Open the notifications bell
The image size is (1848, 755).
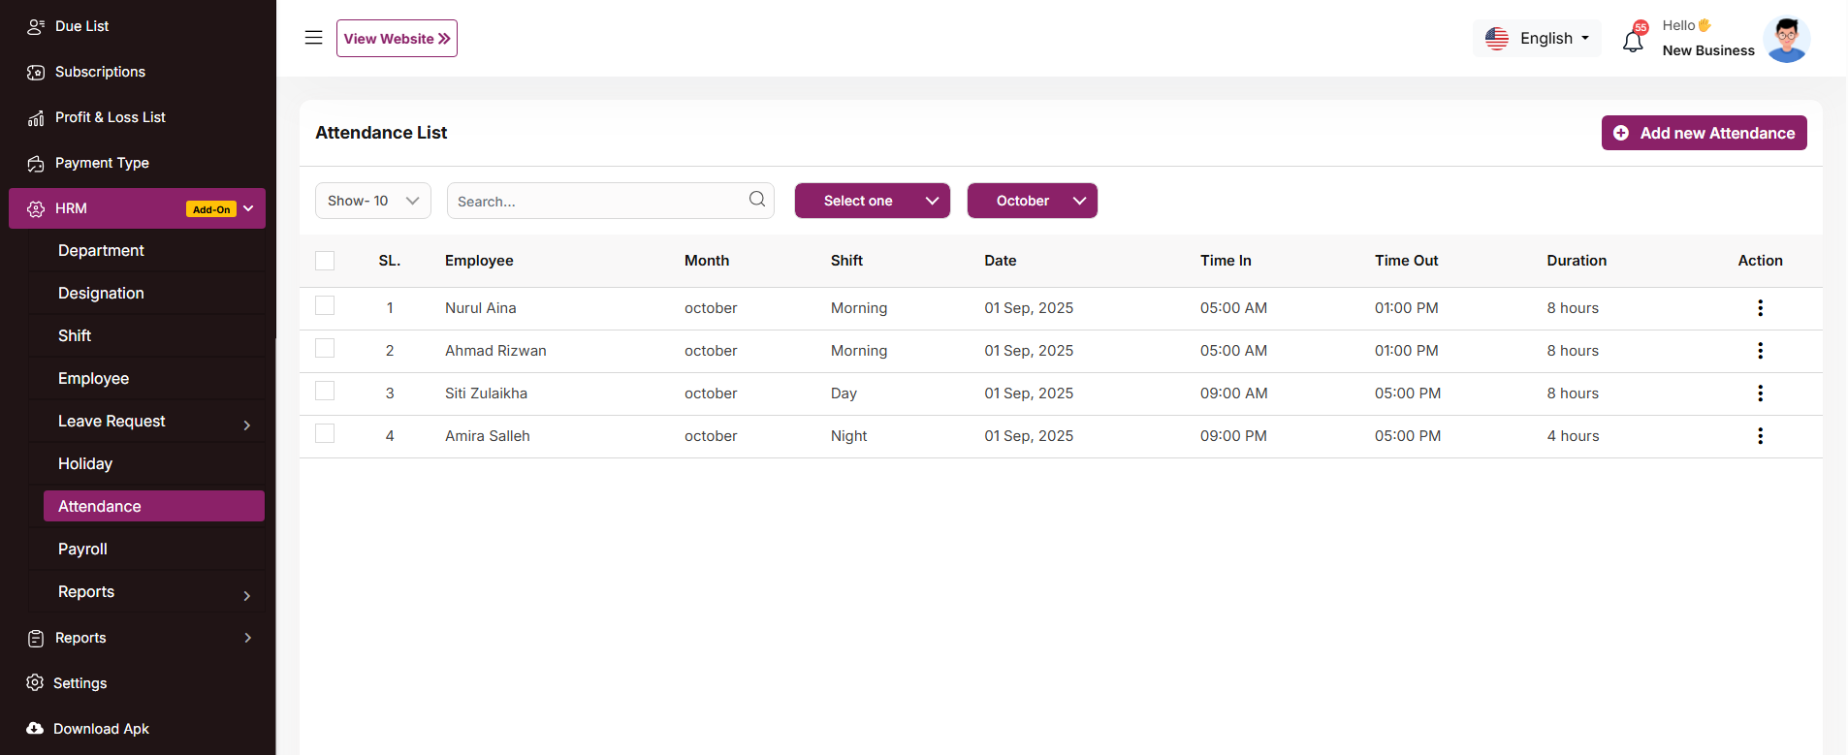(1633, 41)
